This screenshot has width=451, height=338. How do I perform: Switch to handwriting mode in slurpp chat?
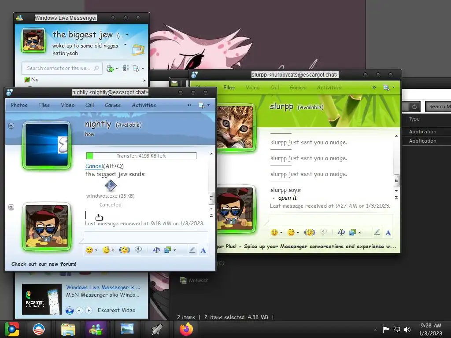click(x=377, y=232)
